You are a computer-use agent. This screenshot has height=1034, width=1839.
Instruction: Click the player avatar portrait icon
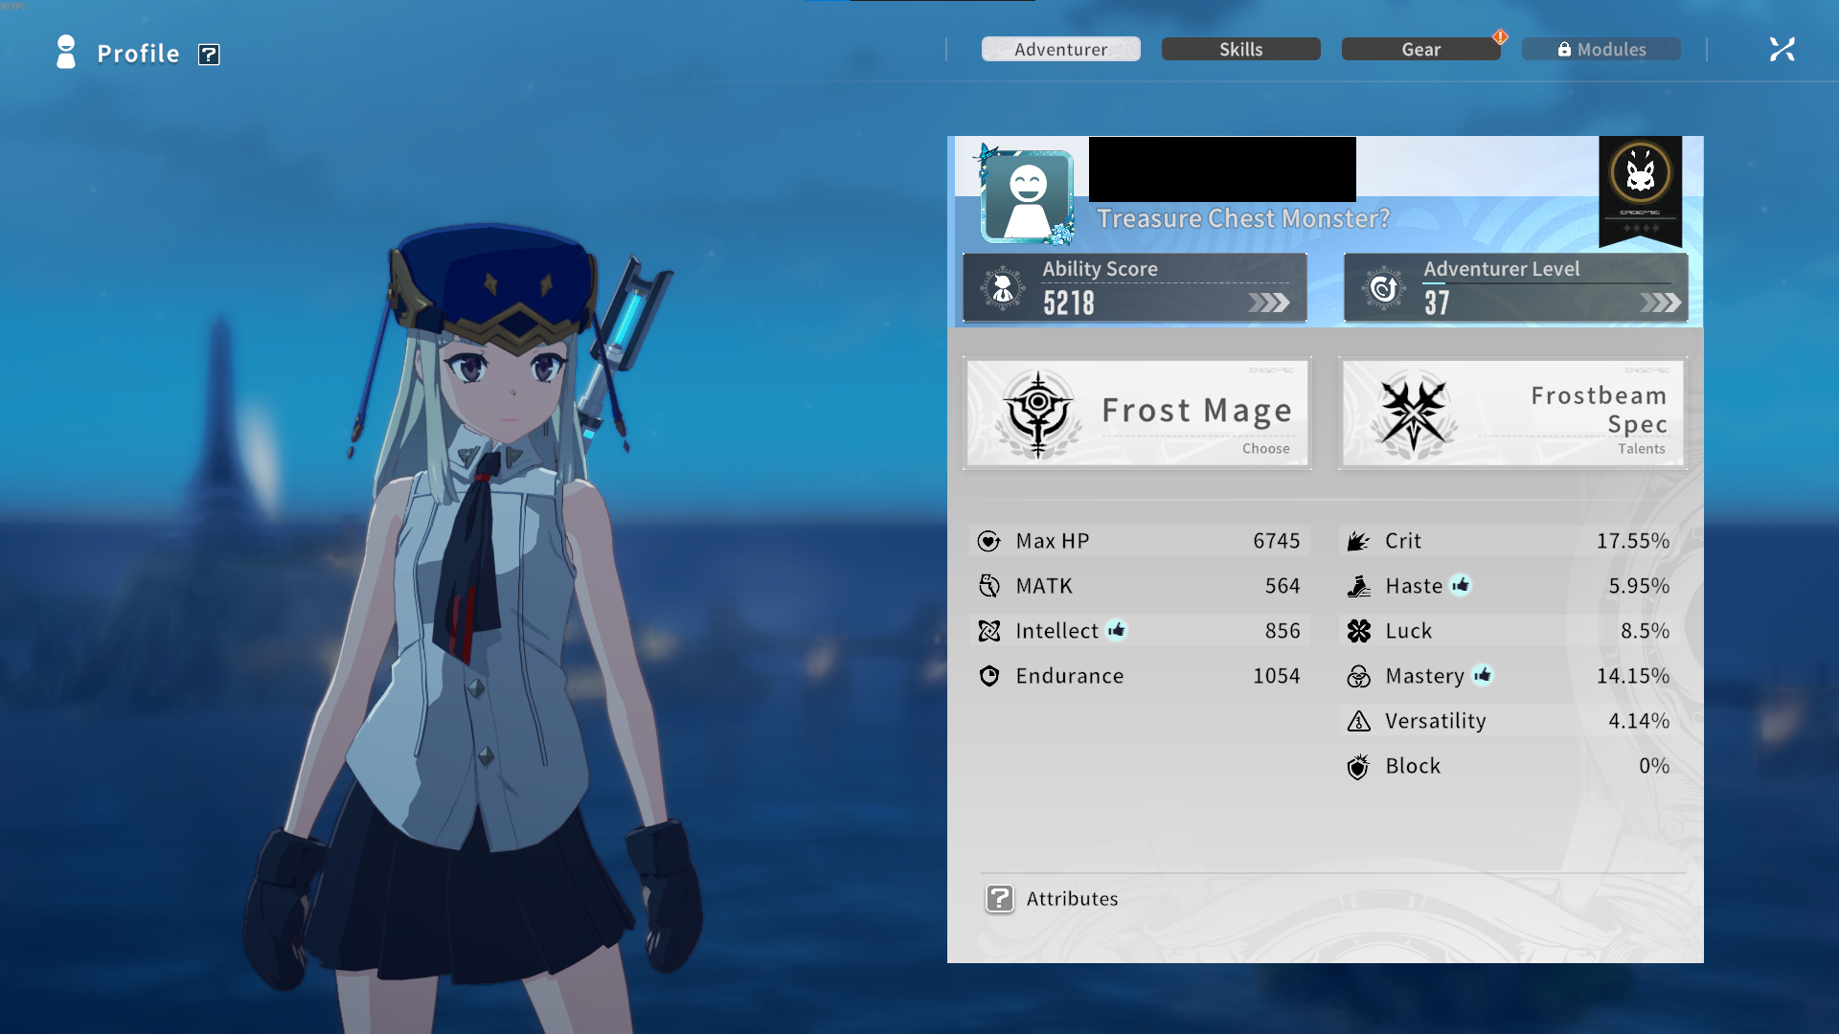1028,195
